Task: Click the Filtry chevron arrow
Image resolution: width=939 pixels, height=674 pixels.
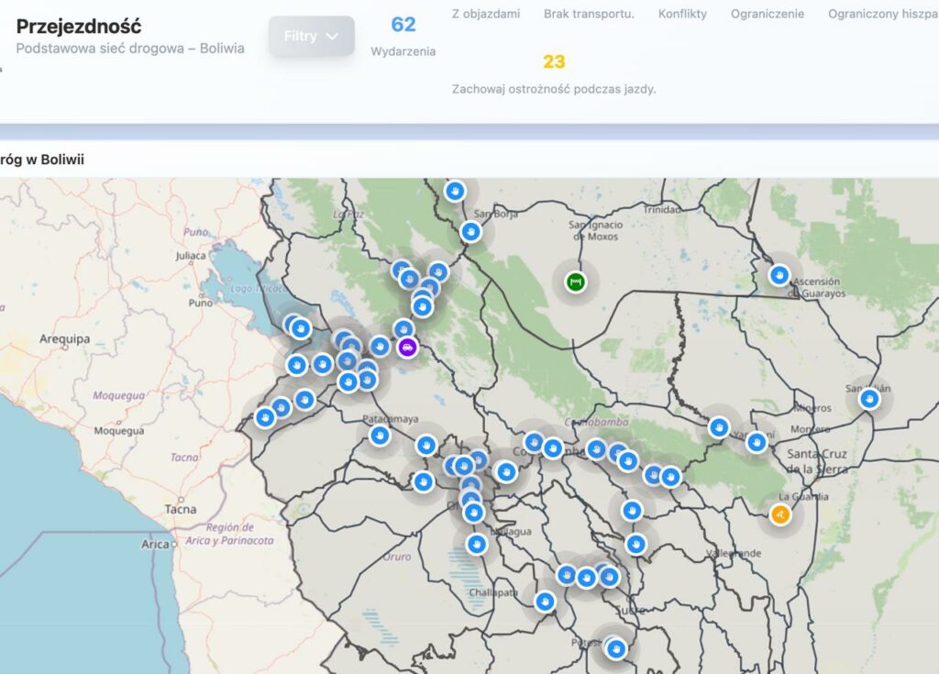Action: pyautogui.click(x=332, y=36)
